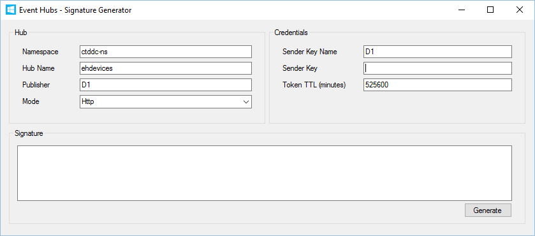
Task: Close the Event Hubs window
Action: [x=520, y=10]
